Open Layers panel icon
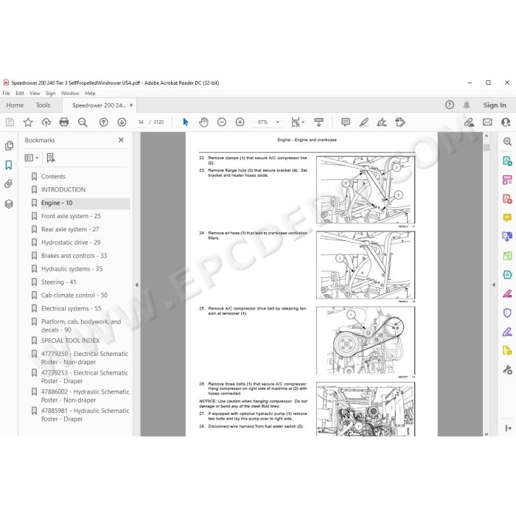This screenshot has height=516, width=516. pos(9,204)
